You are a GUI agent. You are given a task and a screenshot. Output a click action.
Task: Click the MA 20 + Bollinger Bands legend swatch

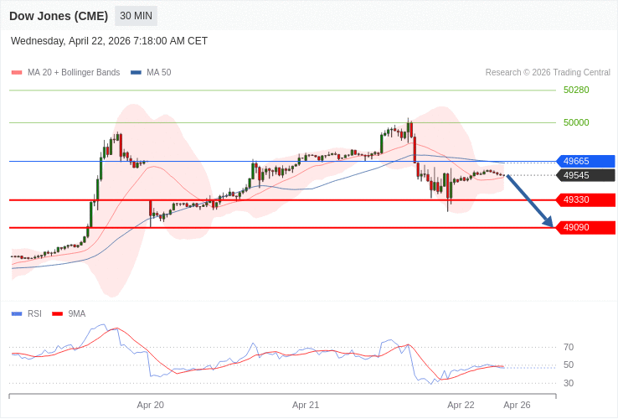click(x=17, y=73)
